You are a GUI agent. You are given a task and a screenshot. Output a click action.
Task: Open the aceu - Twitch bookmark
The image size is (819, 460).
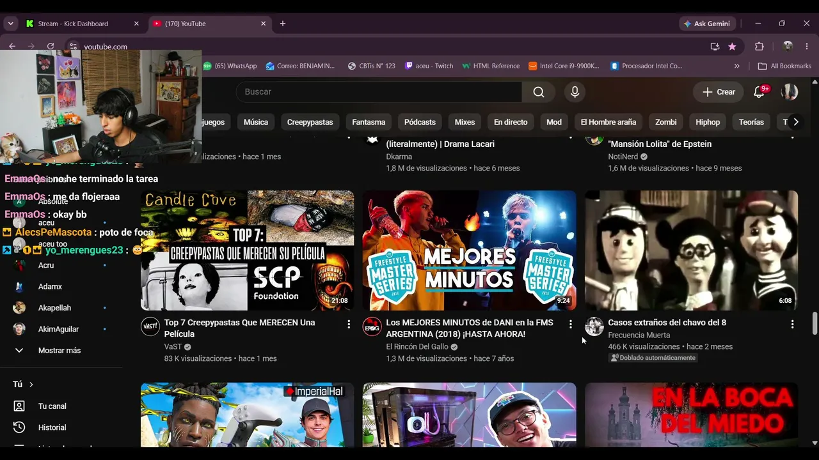coord(429,66)
